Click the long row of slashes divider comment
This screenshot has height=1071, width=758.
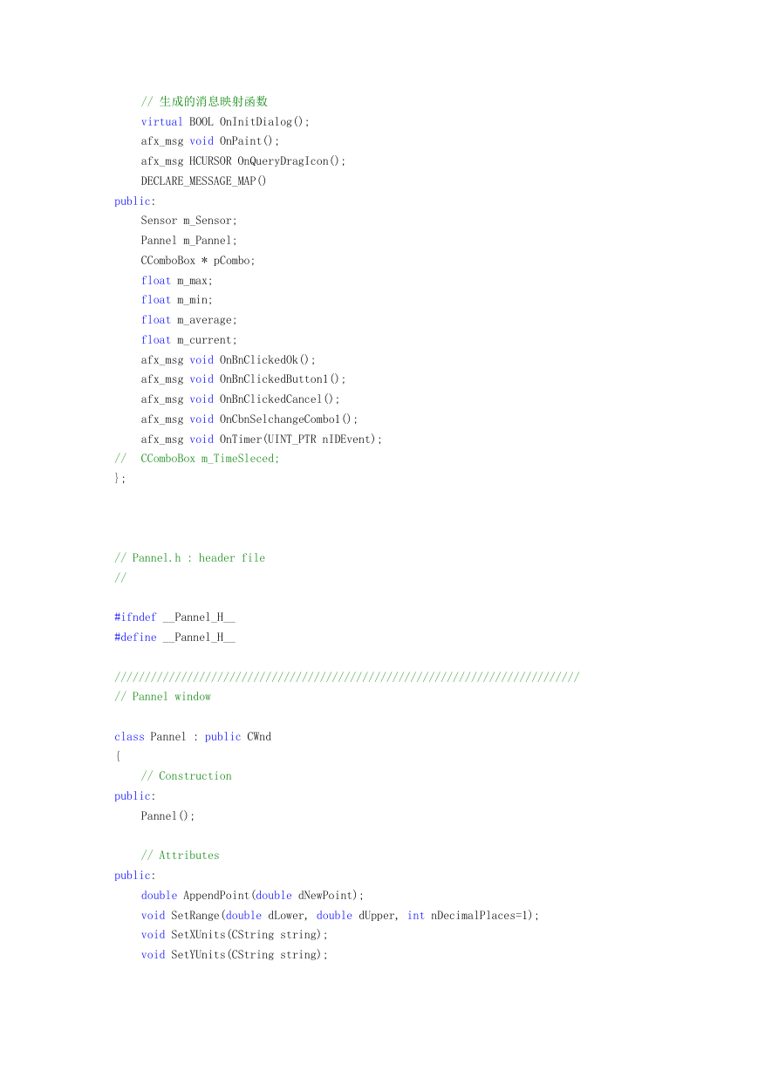[x=346, y=678]
